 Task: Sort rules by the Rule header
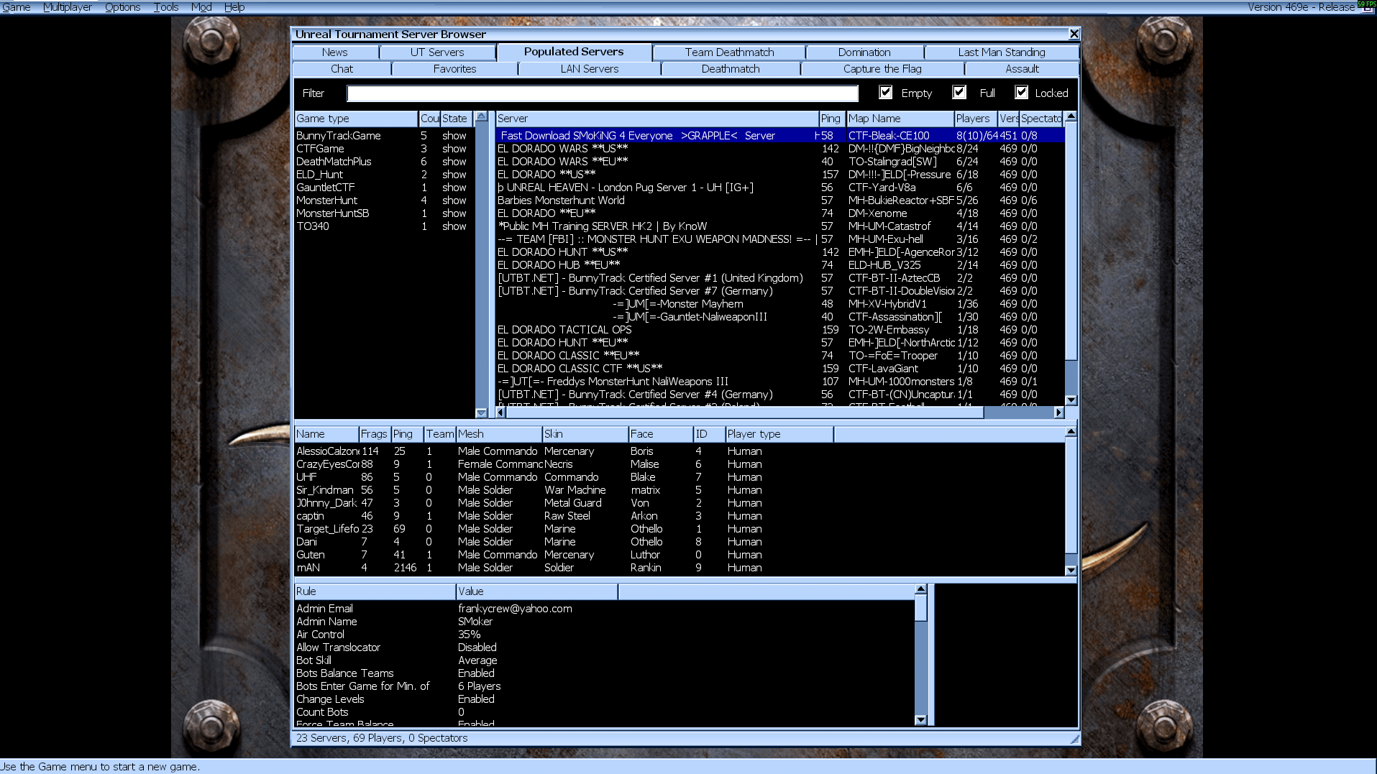click(375, 591)
